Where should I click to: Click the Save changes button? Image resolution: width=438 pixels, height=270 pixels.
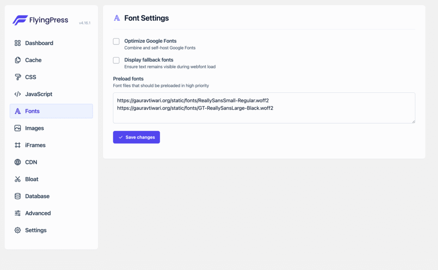[x=136, y=137]
